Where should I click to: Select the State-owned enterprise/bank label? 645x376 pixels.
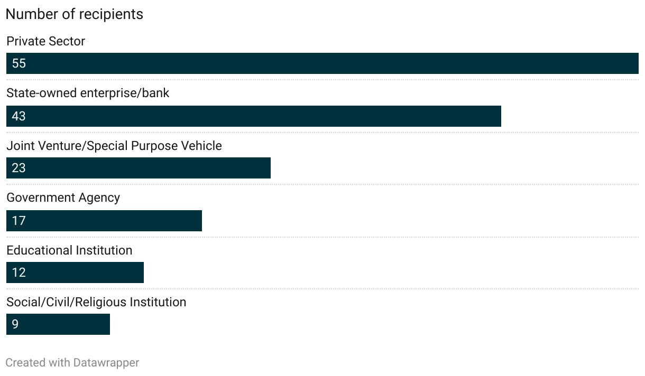pyautogui.click(x=88, y=93)
